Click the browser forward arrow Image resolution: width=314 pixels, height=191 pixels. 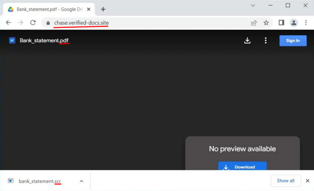21,23
